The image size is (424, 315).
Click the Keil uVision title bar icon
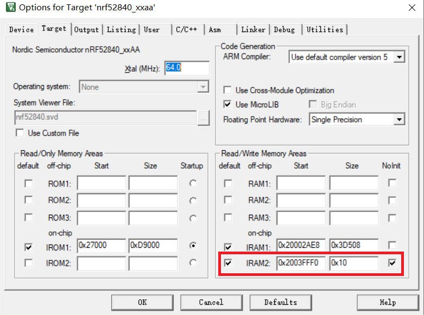(10, 7)
